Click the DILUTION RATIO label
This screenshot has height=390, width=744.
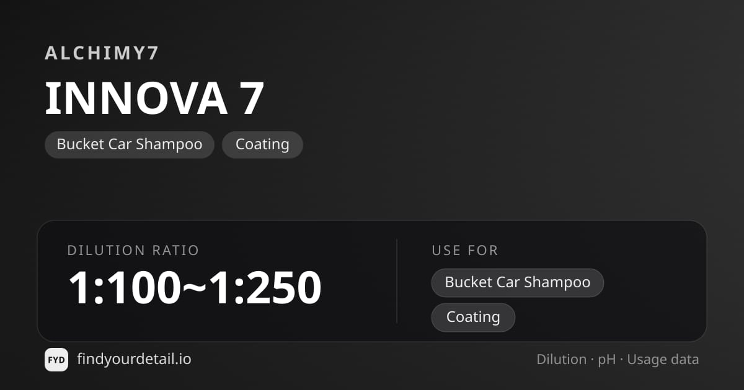pos(133,251)
